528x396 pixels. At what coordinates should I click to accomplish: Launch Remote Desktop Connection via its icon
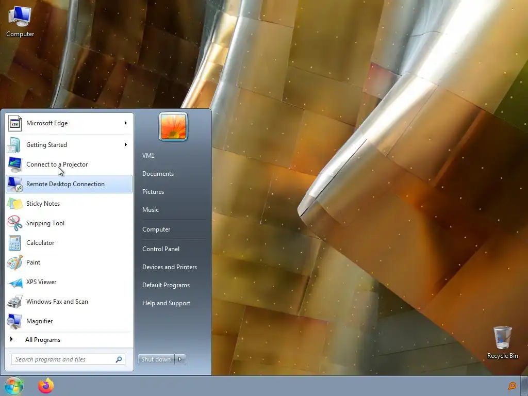pos(15,184)
